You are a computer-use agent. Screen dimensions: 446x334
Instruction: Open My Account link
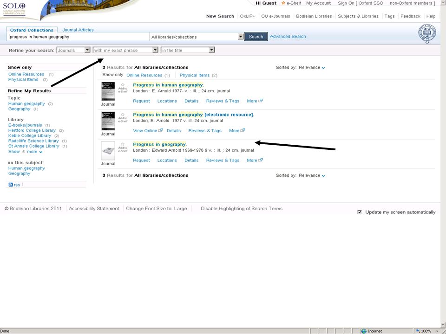point(318,3)
